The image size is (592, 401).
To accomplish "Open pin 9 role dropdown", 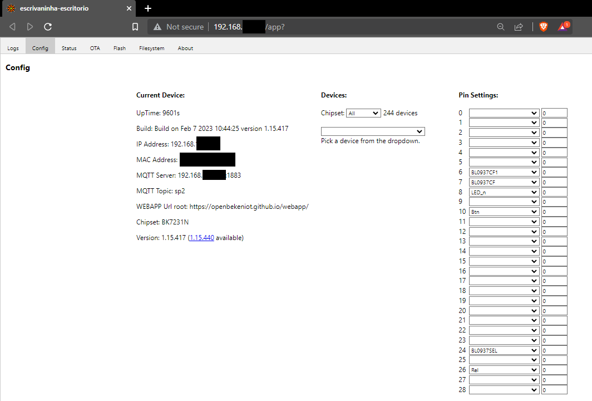I will click(504, 202).
